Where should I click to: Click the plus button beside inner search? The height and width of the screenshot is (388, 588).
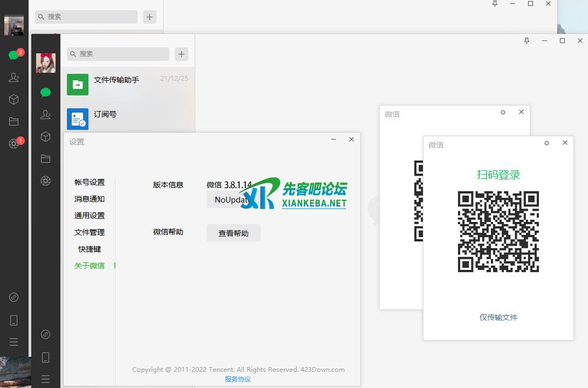pos(181,54)
